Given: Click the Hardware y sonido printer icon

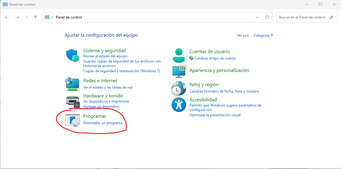Looking at the screenshot, I should tap(73, 102).
